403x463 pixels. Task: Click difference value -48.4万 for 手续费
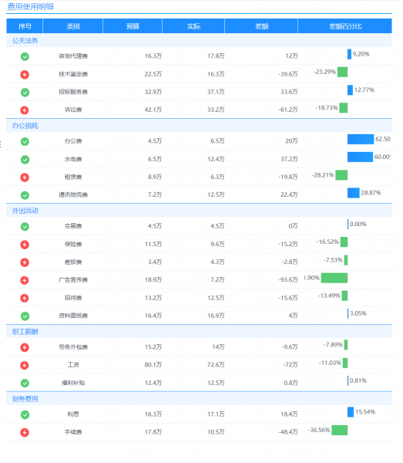click(x=287, y=432)
